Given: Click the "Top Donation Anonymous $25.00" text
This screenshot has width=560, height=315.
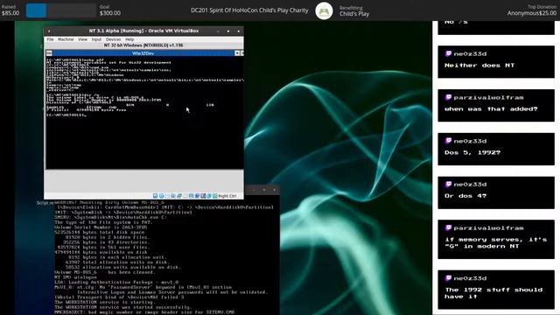Looking at the screenshot, I should coord(532,10).
